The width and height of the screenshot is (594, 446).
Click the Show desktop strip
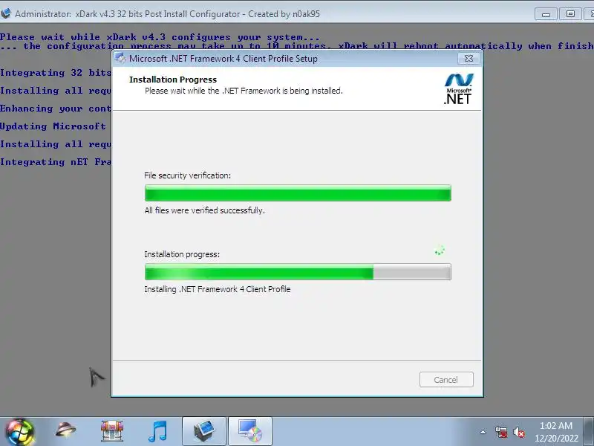(x=589, y=432)
